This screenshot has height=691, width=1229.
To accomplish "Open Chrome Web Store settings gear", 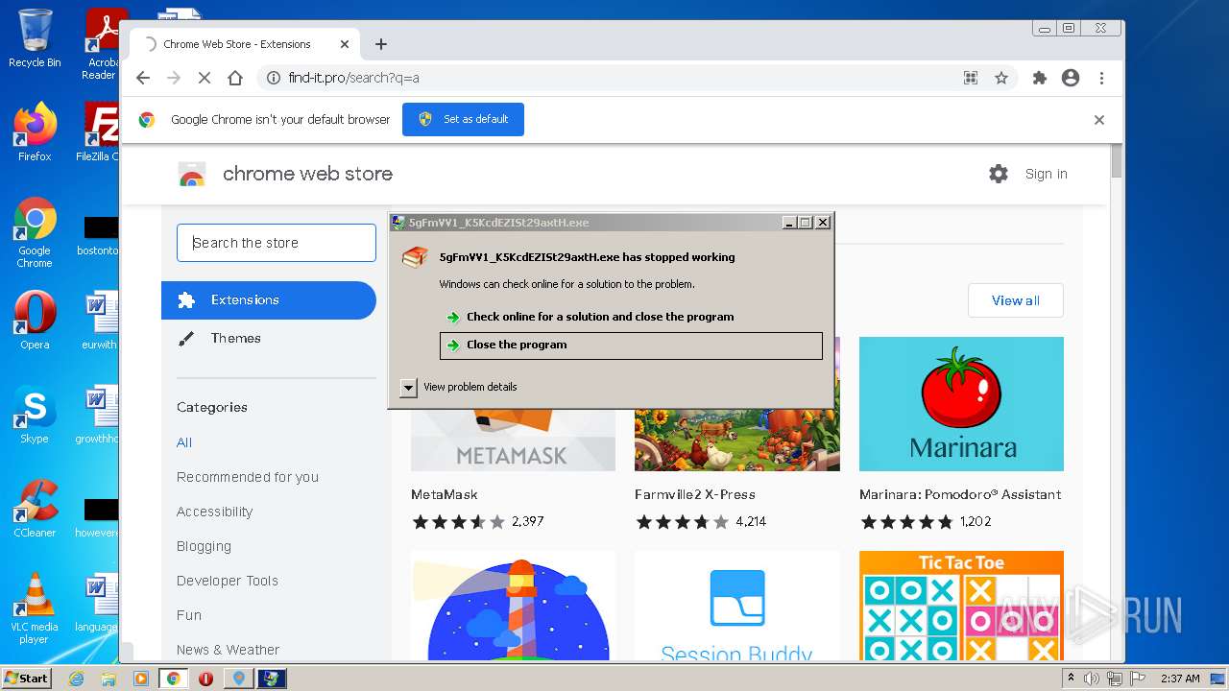I will click(x=999, y=174).
